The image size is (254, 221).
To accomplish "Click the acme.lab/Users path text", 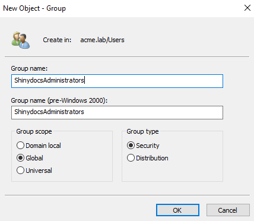I will [102, 40].
